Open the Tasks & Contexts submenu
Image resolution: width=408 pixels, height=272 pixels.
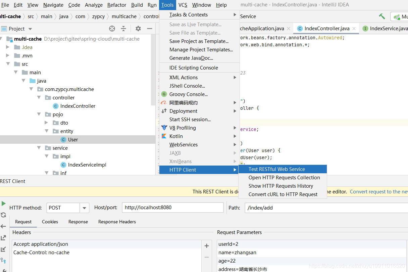[x=199, y=15]
